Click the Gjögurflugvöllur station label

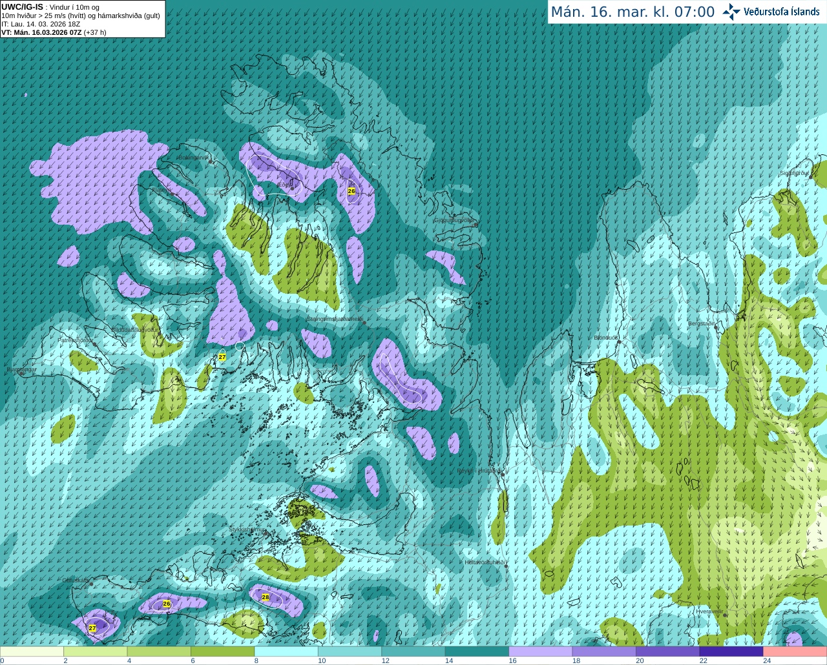[x=454, y=220]
